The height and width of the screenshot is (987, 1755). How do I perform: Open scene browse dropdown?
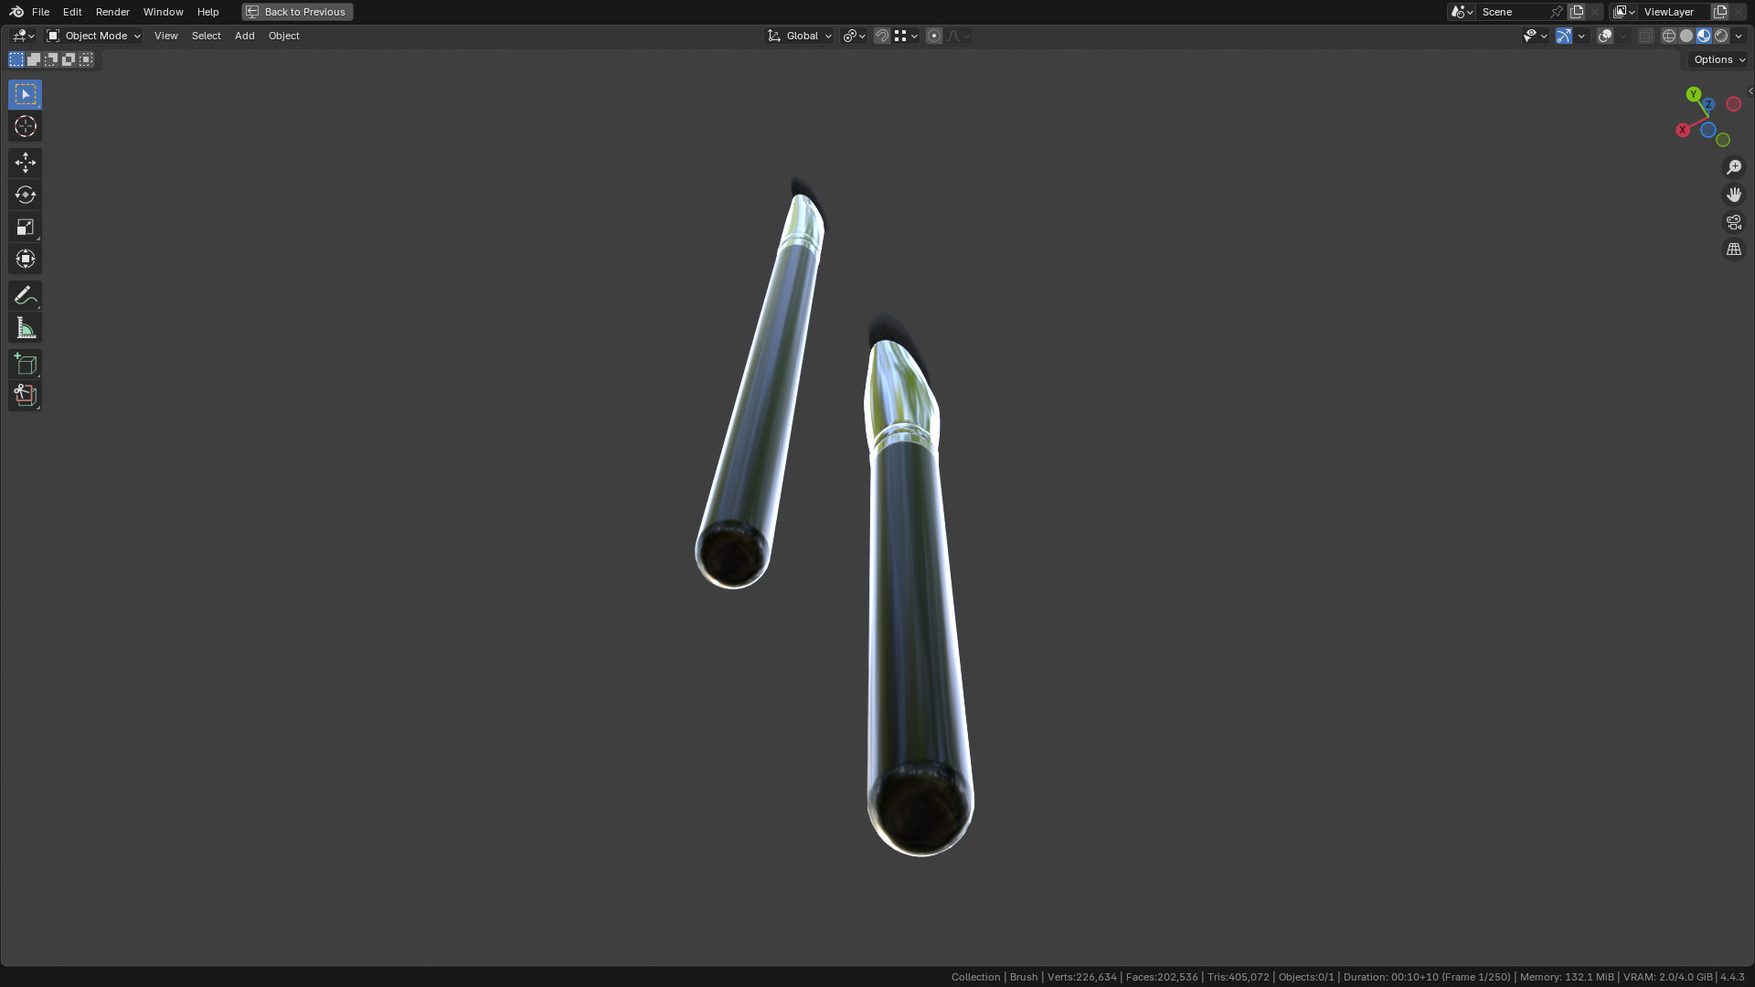1462,12
